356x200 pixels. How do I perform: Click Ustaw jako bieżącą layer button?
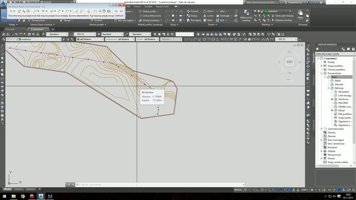pos(283,16)
